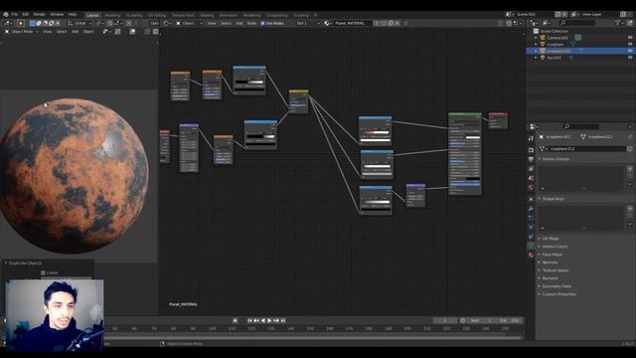
Task: Hide Sun.002 with its eye icon
Action: pyautogui.click(x=630, y=58)
